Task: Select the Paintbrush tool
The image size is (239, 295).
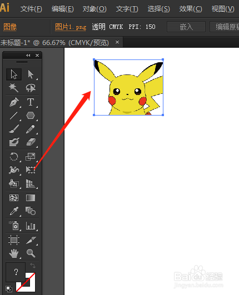Action: click(14, 129)
